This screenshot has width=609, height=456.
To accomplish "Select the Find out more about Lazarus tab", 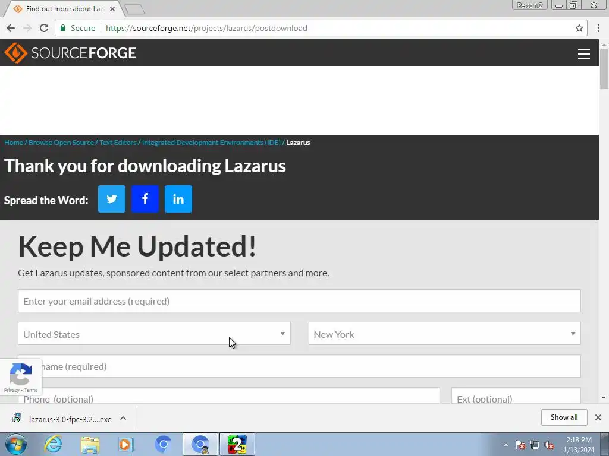I will pyautogui.click(x=64, y=8).
